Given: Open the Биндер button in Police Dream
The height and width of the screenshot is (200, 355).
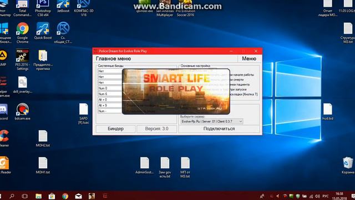Looking at the screenshot, I should tap(115, 128).
